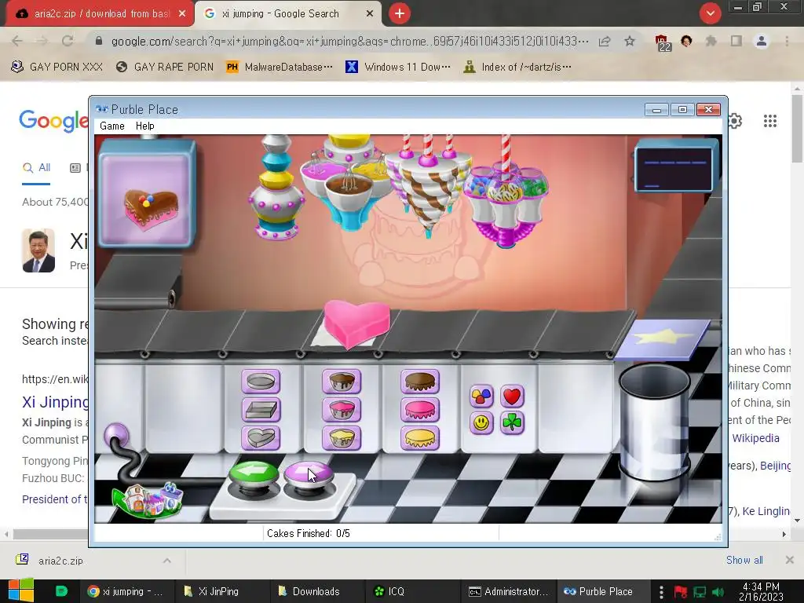804x603 pixels.
Task: Pick yellow icing layer button
Action: click(420, 437)
